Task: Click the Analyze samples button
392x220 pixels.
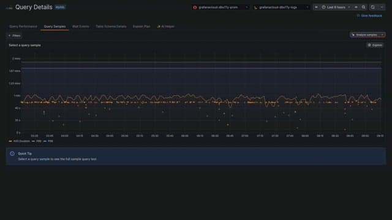Action: point(364,35)
